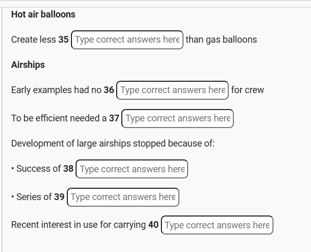Select the input box for question 37
Viewport: 311px width, 252px height.
pos(178,118)
